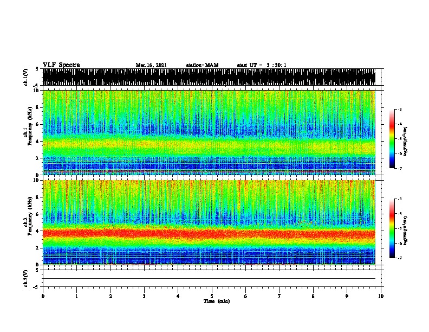Click the '6' kHz tick on ch.2 axis
Screen dimensions: 429x332
pyautogui.click(x=37, y=214)
